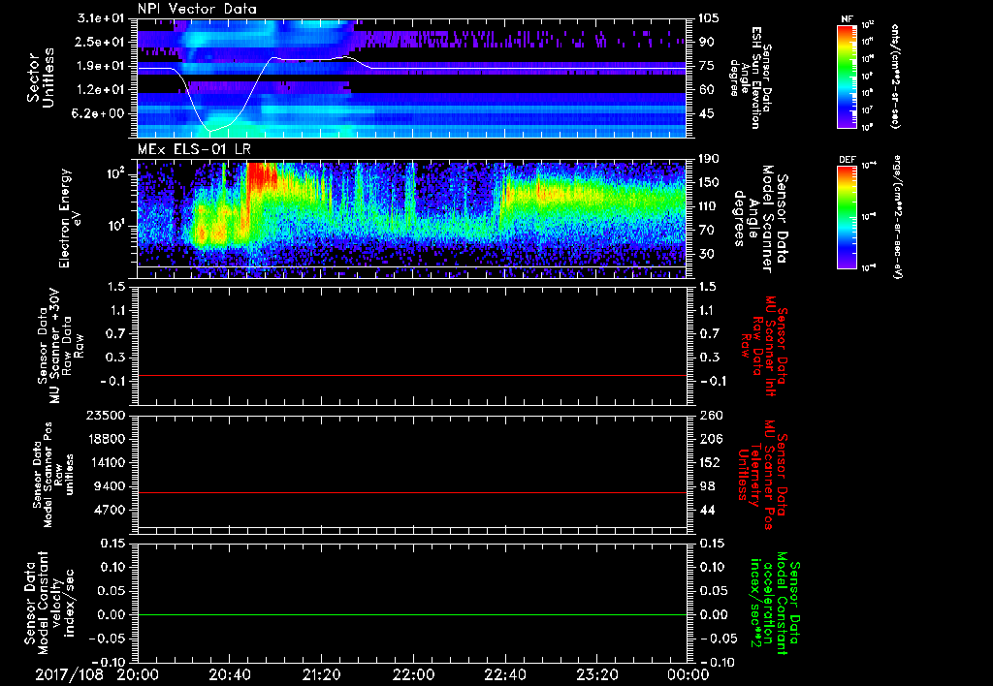Click the '206' telemetry axis tick
This screenshot has height=686, width=993.
tap(709, 439)
